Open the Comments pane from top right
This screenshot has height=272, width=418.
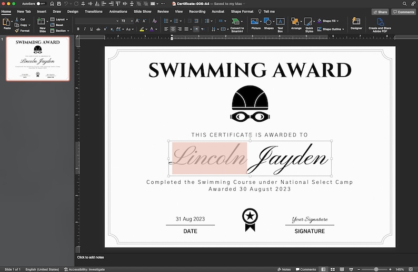(404, 12)
